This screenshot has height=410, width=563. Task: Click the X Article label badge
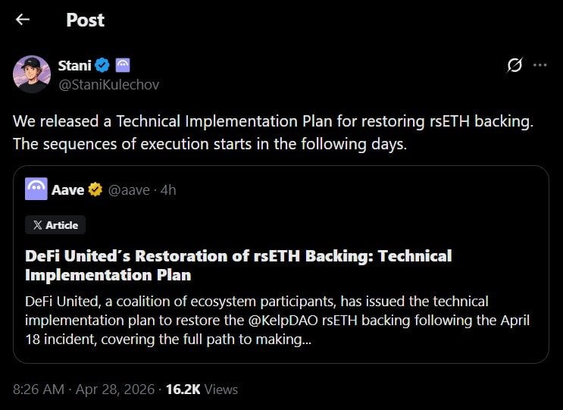tap(55, 225)
